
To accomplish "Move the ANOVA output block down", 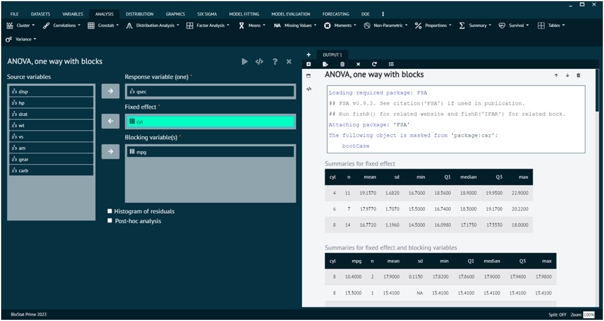I will [567, 75].
